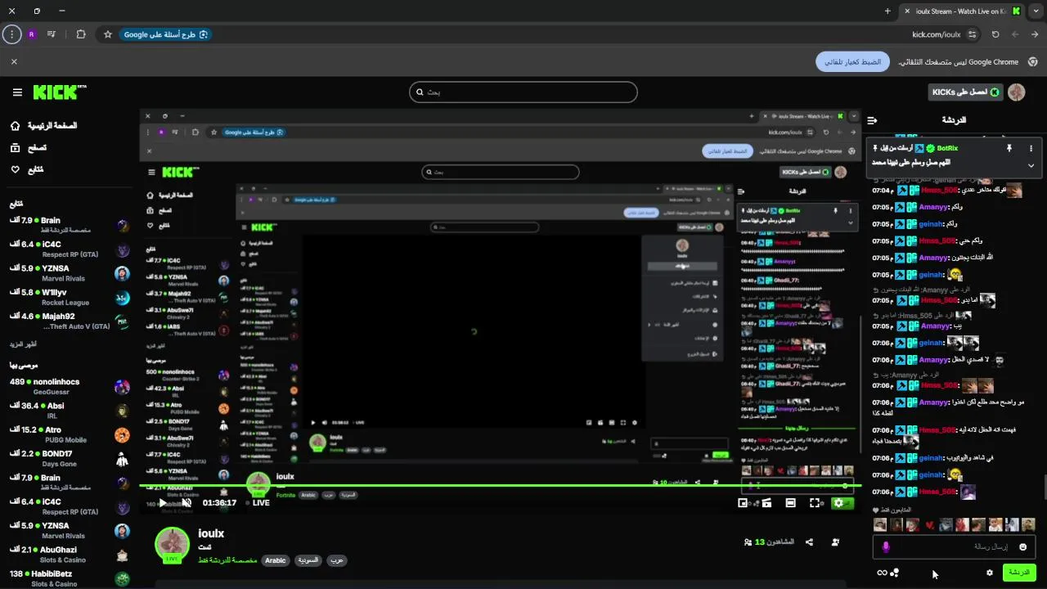Focus the send message input
The height and width of the screenshot is (589, 1047).
coord(954,546)
